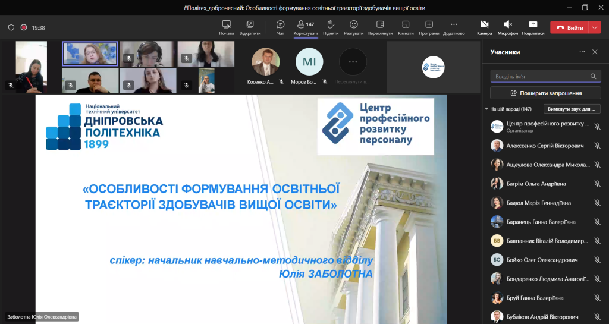The height and width of the screenshot is (324, 609).
Task: Click the search magnifier icon
Action: click(x=593, y=77)
